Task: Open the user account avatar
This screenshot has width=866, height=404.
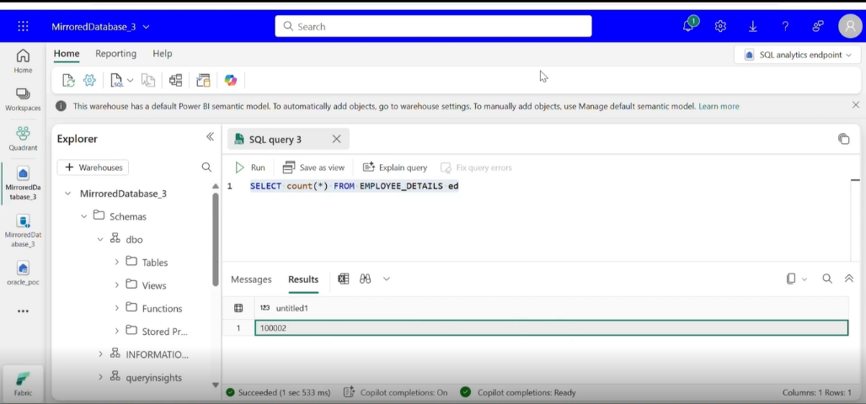Action: 849,26
